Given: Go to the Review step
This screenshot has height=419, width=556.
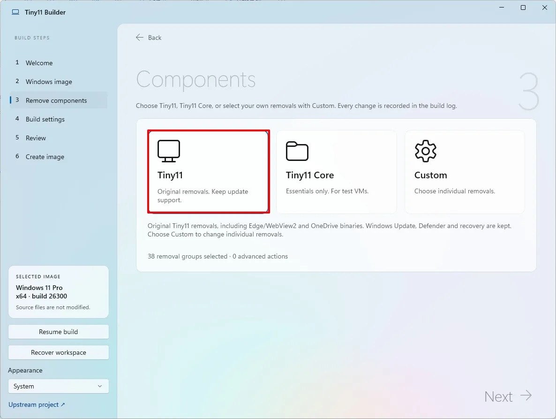Looking at the screenshot, I should [x=59, y=138].
